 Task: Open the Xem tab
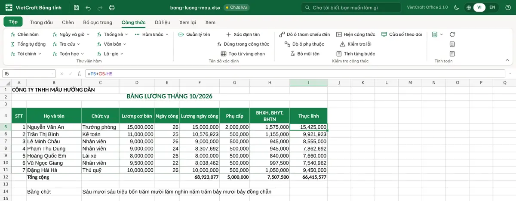click(210, 22)
